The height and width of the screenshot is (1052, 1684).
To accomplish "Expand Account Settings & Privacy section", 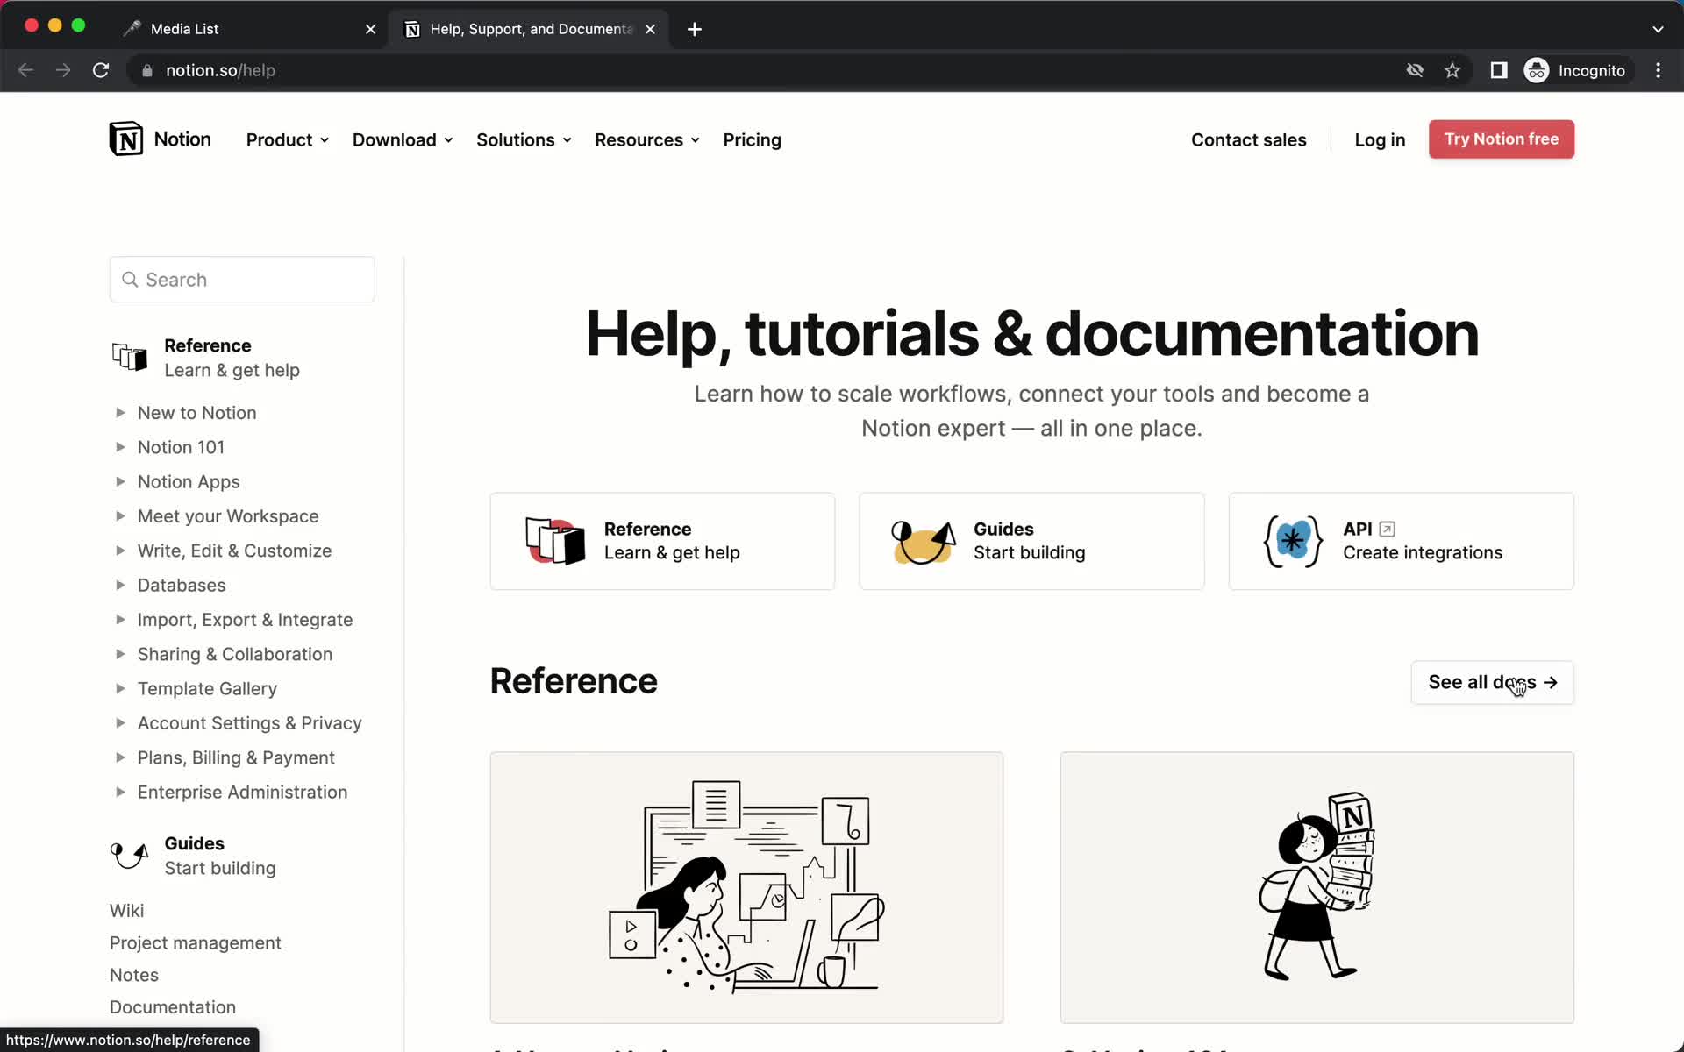I will coord(120,722).
